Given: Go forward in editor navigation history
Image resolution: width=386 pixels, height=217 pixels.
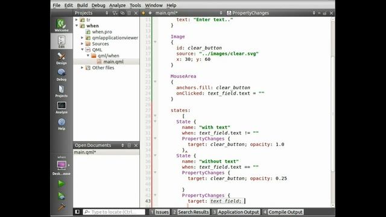Looking at the screenshot, I should (150, 13).
